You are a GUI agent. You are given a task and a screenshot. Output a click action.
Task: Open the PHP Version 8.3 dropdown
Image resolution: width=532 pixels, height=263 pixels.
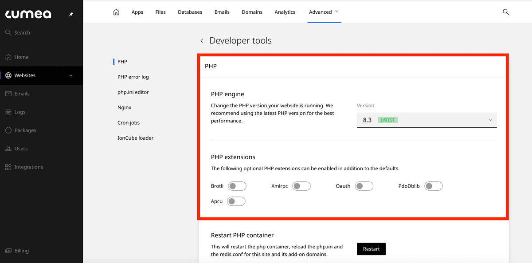pyautogui.click(x=427, y=120)
